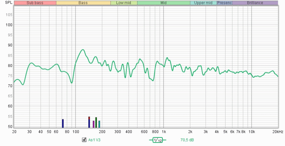Image resolution: width=285 pixels, height=146 pixels.
Task: Click the 2k frequency axis label
Action: point(190,132)
